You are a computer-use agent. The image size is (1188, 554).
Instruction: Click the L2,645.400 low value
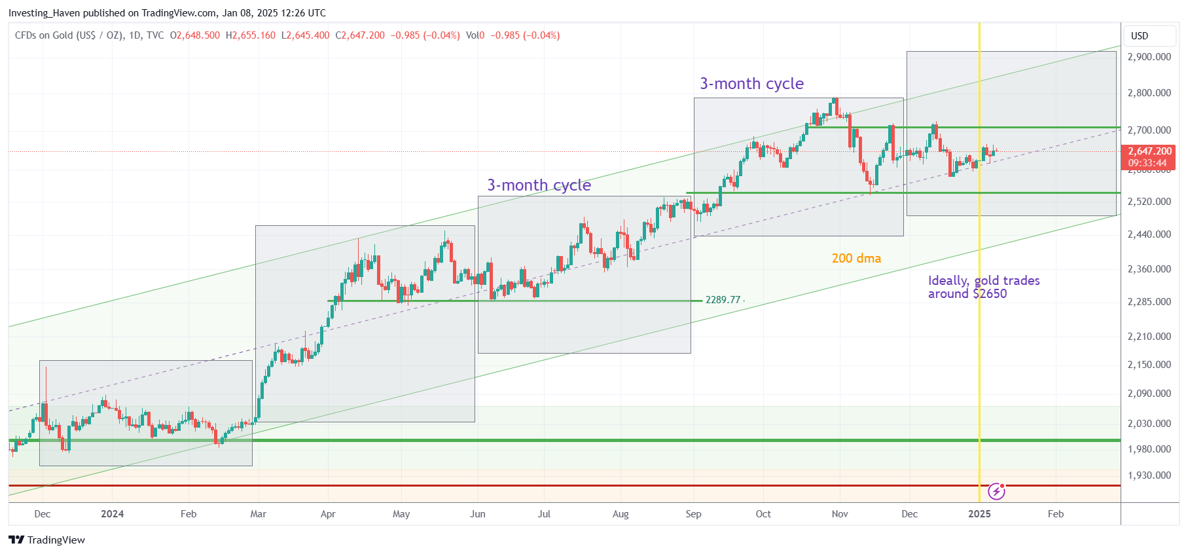306,35
